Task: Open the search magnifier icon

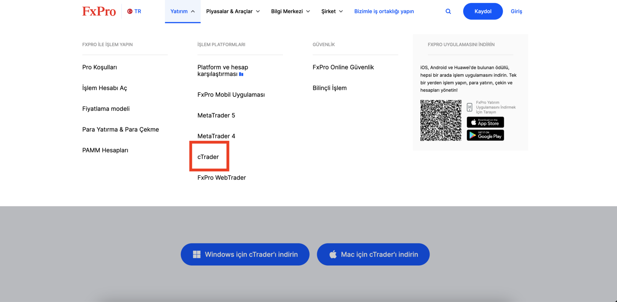Action: pyautogui.click(x=448, y=11)
